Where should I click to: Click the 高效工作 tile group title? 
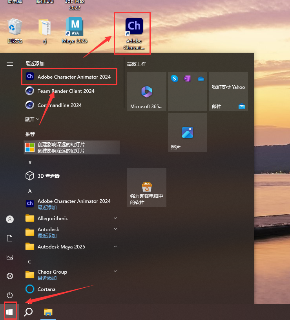[x=137, y=64]
